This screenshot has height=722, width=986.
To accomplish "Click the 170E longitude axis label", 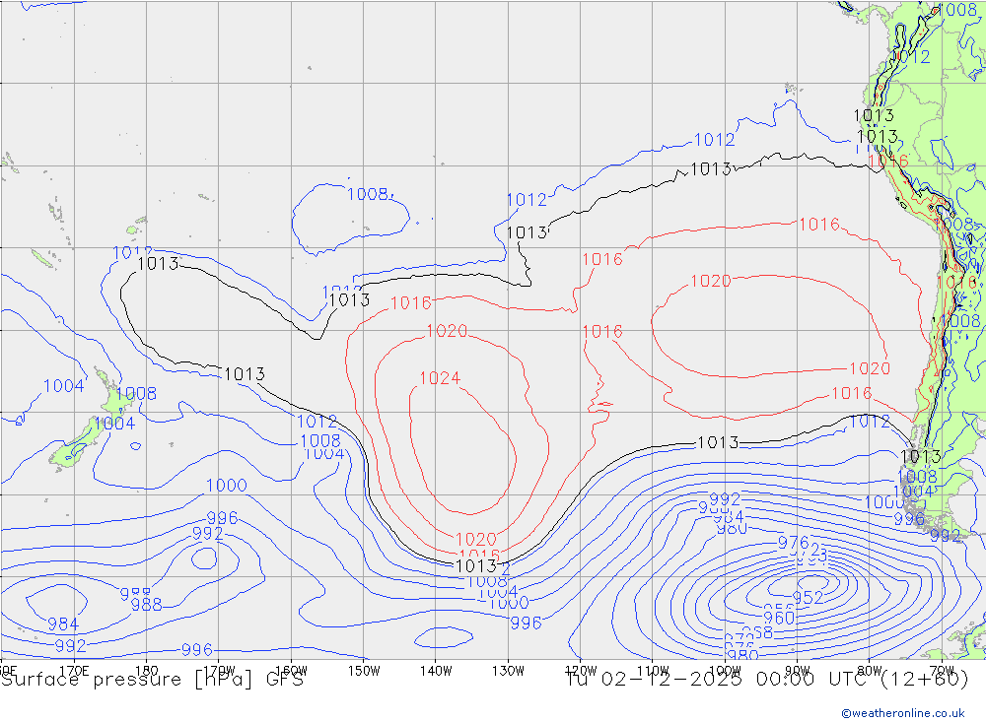I will [x=74, y=671].
